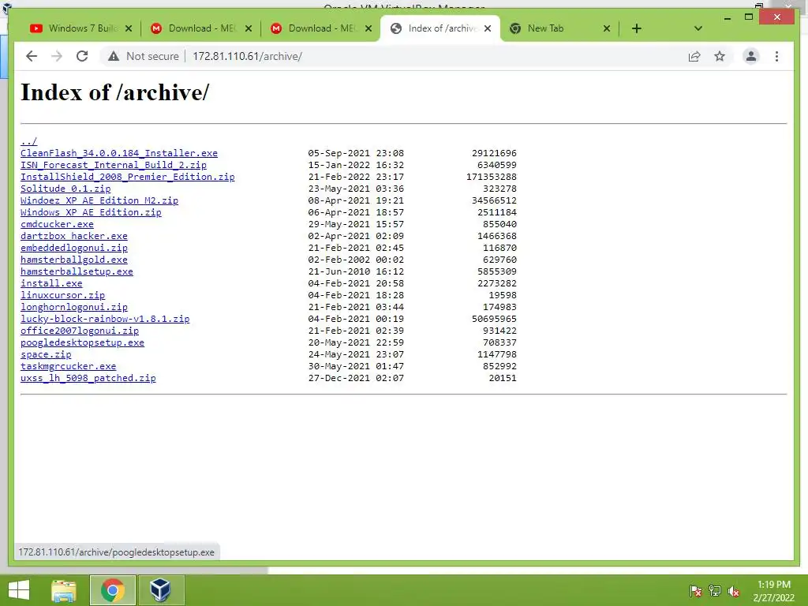Open a new tab with plus button
This screenshot has width=808, height=606.
pos(637,28)
